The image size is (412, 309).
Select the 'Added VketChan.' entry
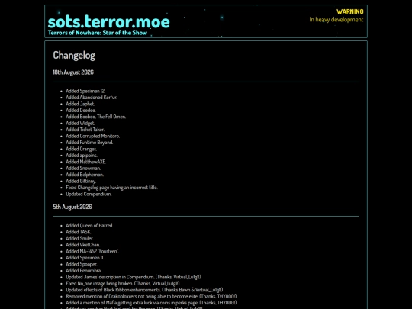[x=82, y=245]
